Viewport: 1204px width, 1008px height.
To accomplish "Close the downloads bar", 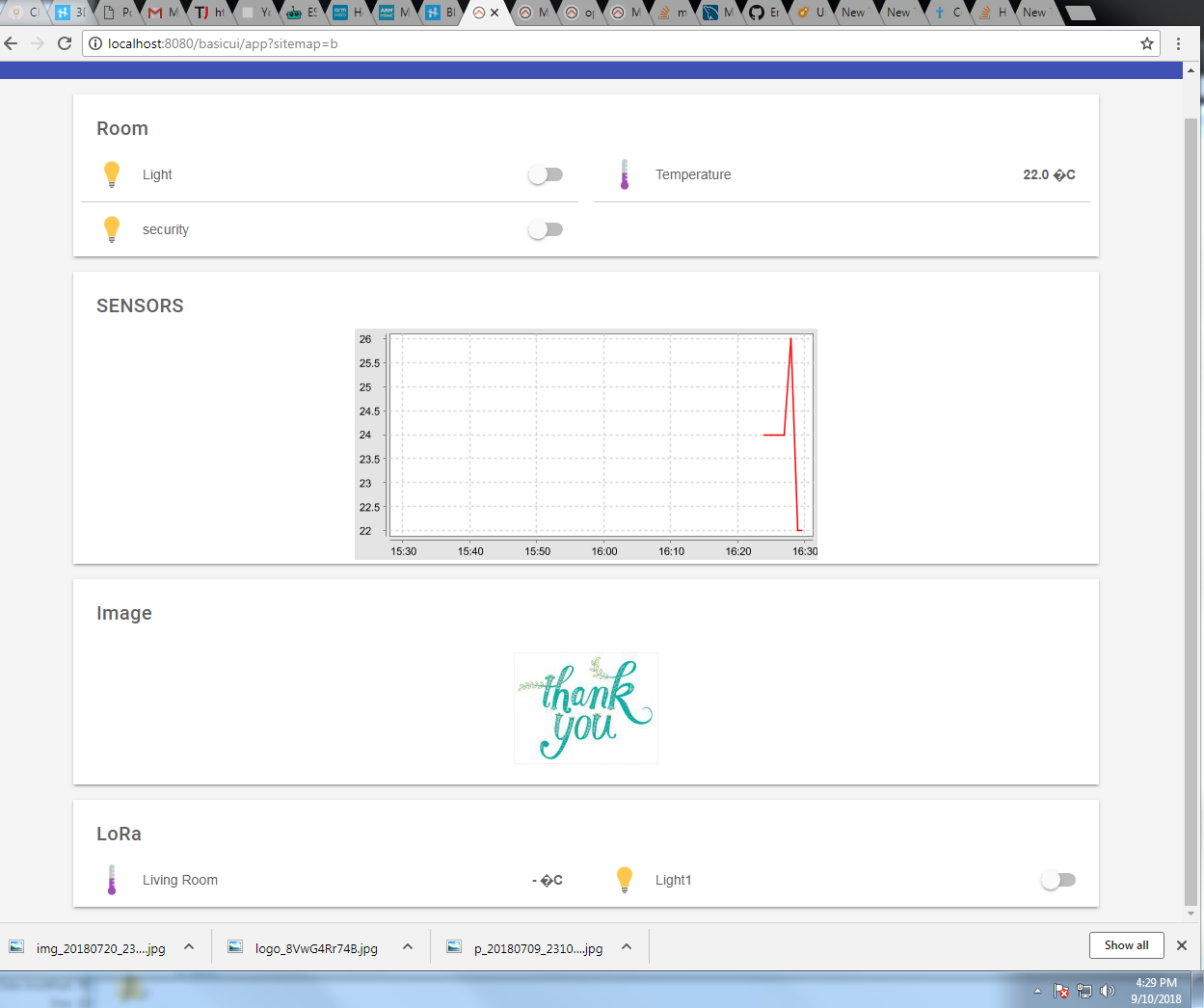I will pyautogui.click(x=1182, y=945).
